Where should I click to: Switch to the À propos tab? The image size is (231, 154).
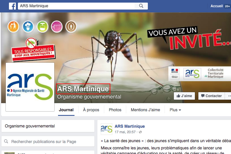pyautogui.click(x=91, y=110)
